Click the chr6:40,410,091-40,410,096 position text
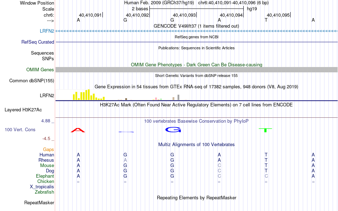Image resolution: width=338 pixels, height=211 pixels. pos(233,3)
